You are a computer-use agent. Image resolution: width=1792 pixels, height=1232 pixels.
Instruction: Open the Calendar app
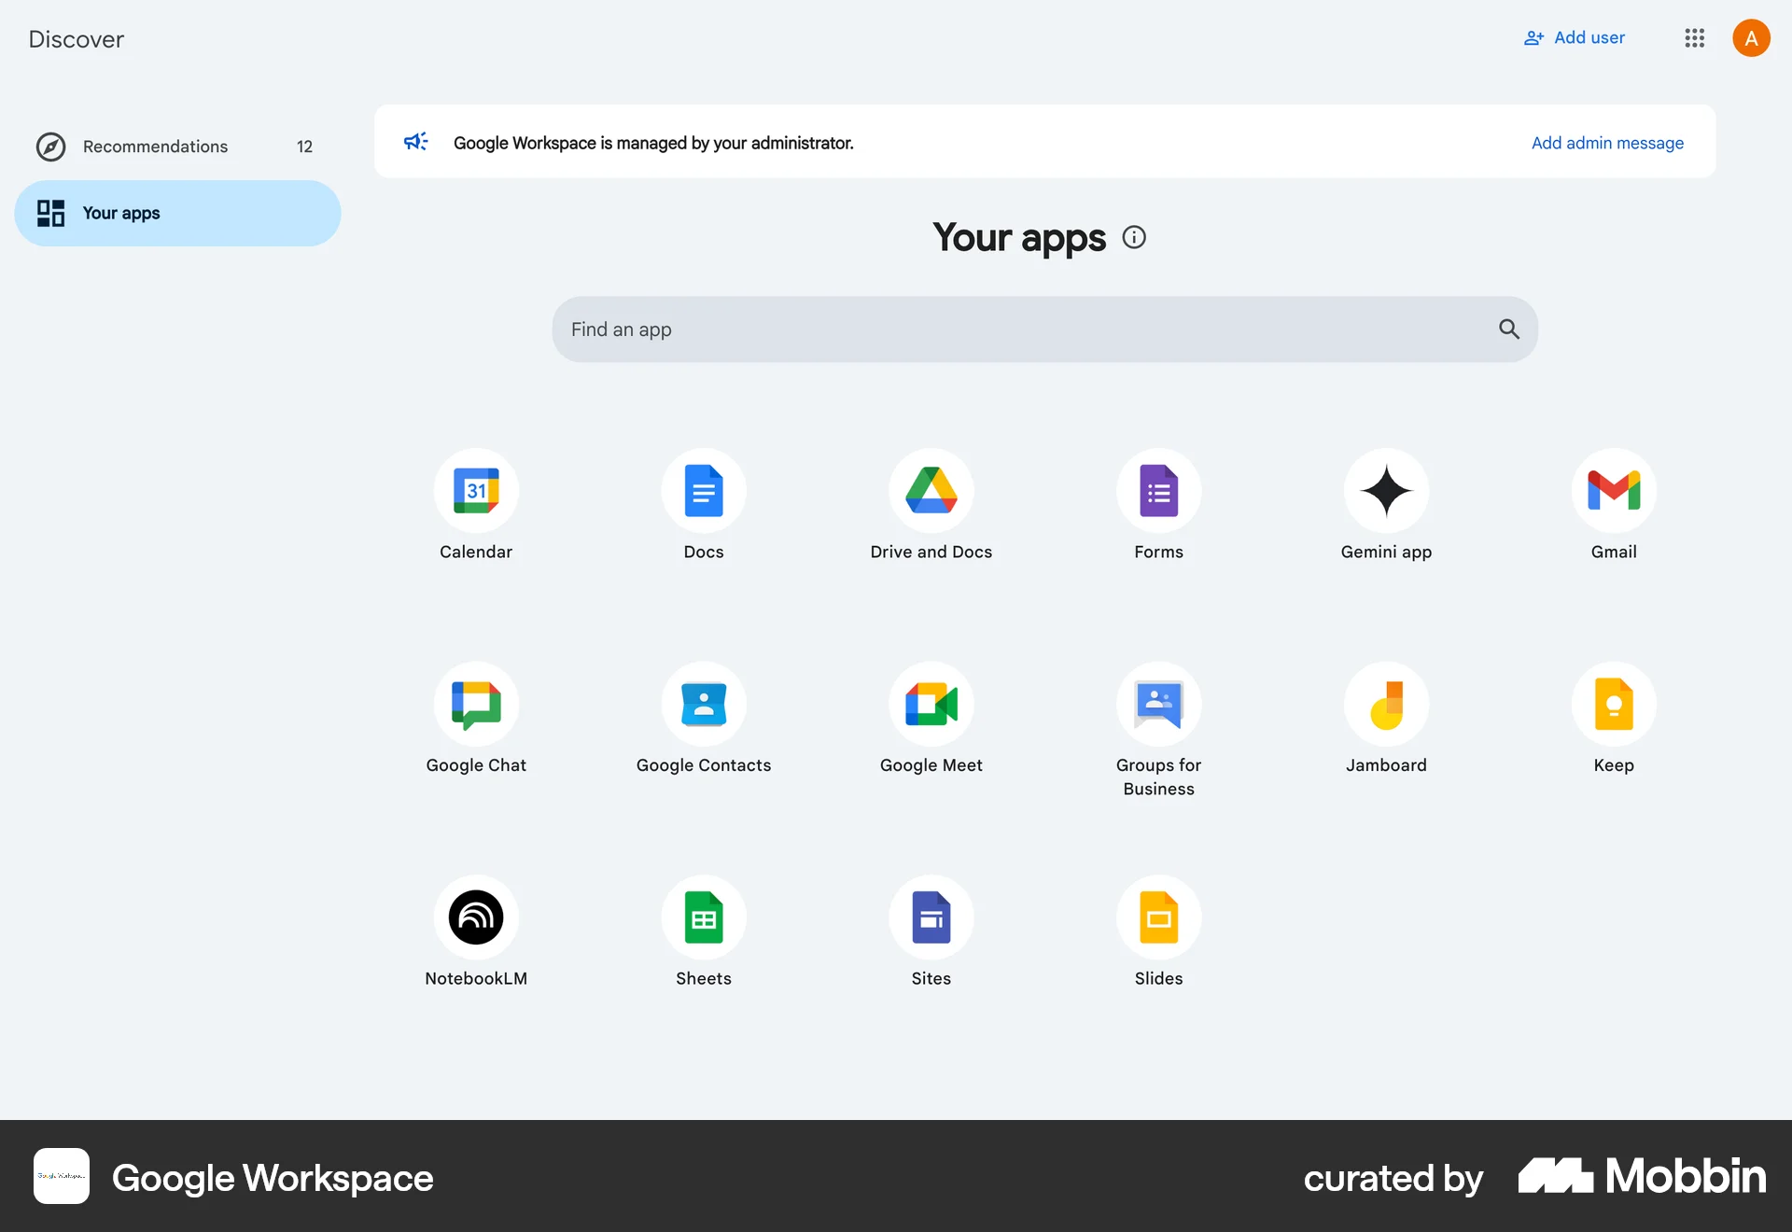click(x=475, y=491)
